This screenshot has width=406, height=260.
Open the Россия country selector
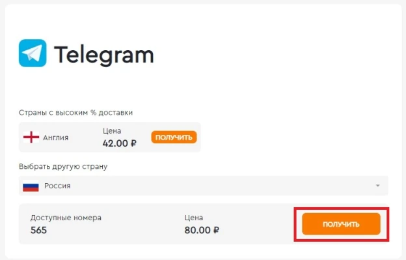203,186
